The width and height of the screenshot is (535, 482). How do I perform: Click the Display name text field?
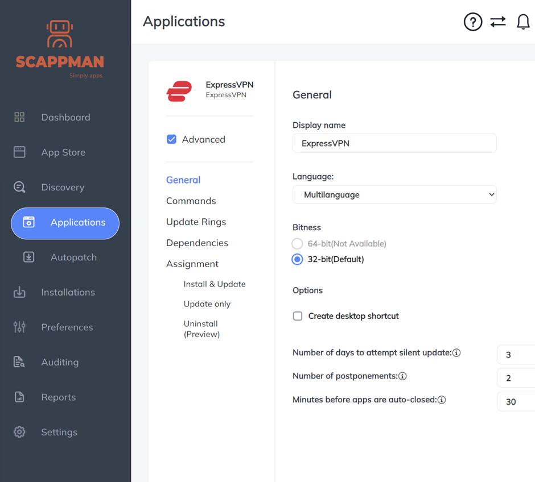pyautogui.click(x=394, y=143)
